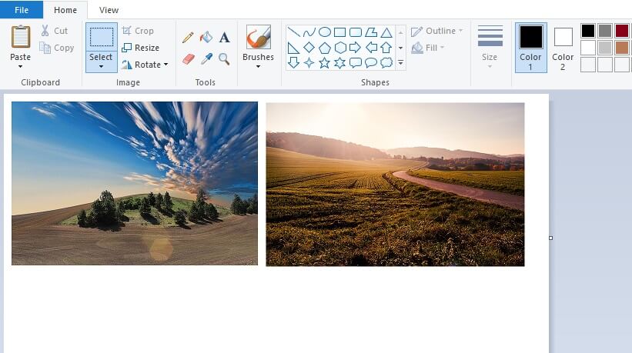This screenshot has width=632, height=353.
Task: Click the canvas right-edge resize handle
Action: point(551,238)
